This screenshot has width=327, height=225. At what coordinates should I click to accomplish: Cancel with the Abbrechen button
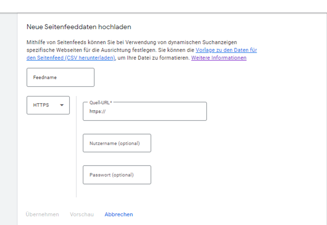pyautogui.click(x=119, y=214)
